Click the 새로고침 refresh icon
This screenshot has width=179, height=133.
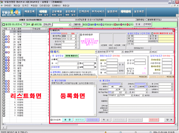32,25
